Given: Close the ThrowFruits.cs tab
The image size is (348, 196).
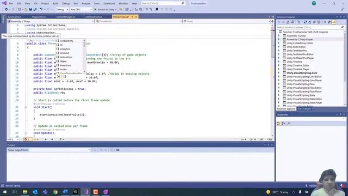Looking at the screenshot, I should pos(136,17).
